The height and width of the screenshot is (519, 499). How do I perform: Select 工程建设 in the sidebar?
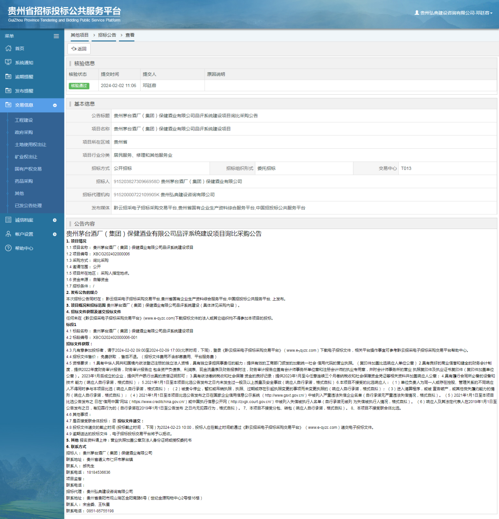24,120
